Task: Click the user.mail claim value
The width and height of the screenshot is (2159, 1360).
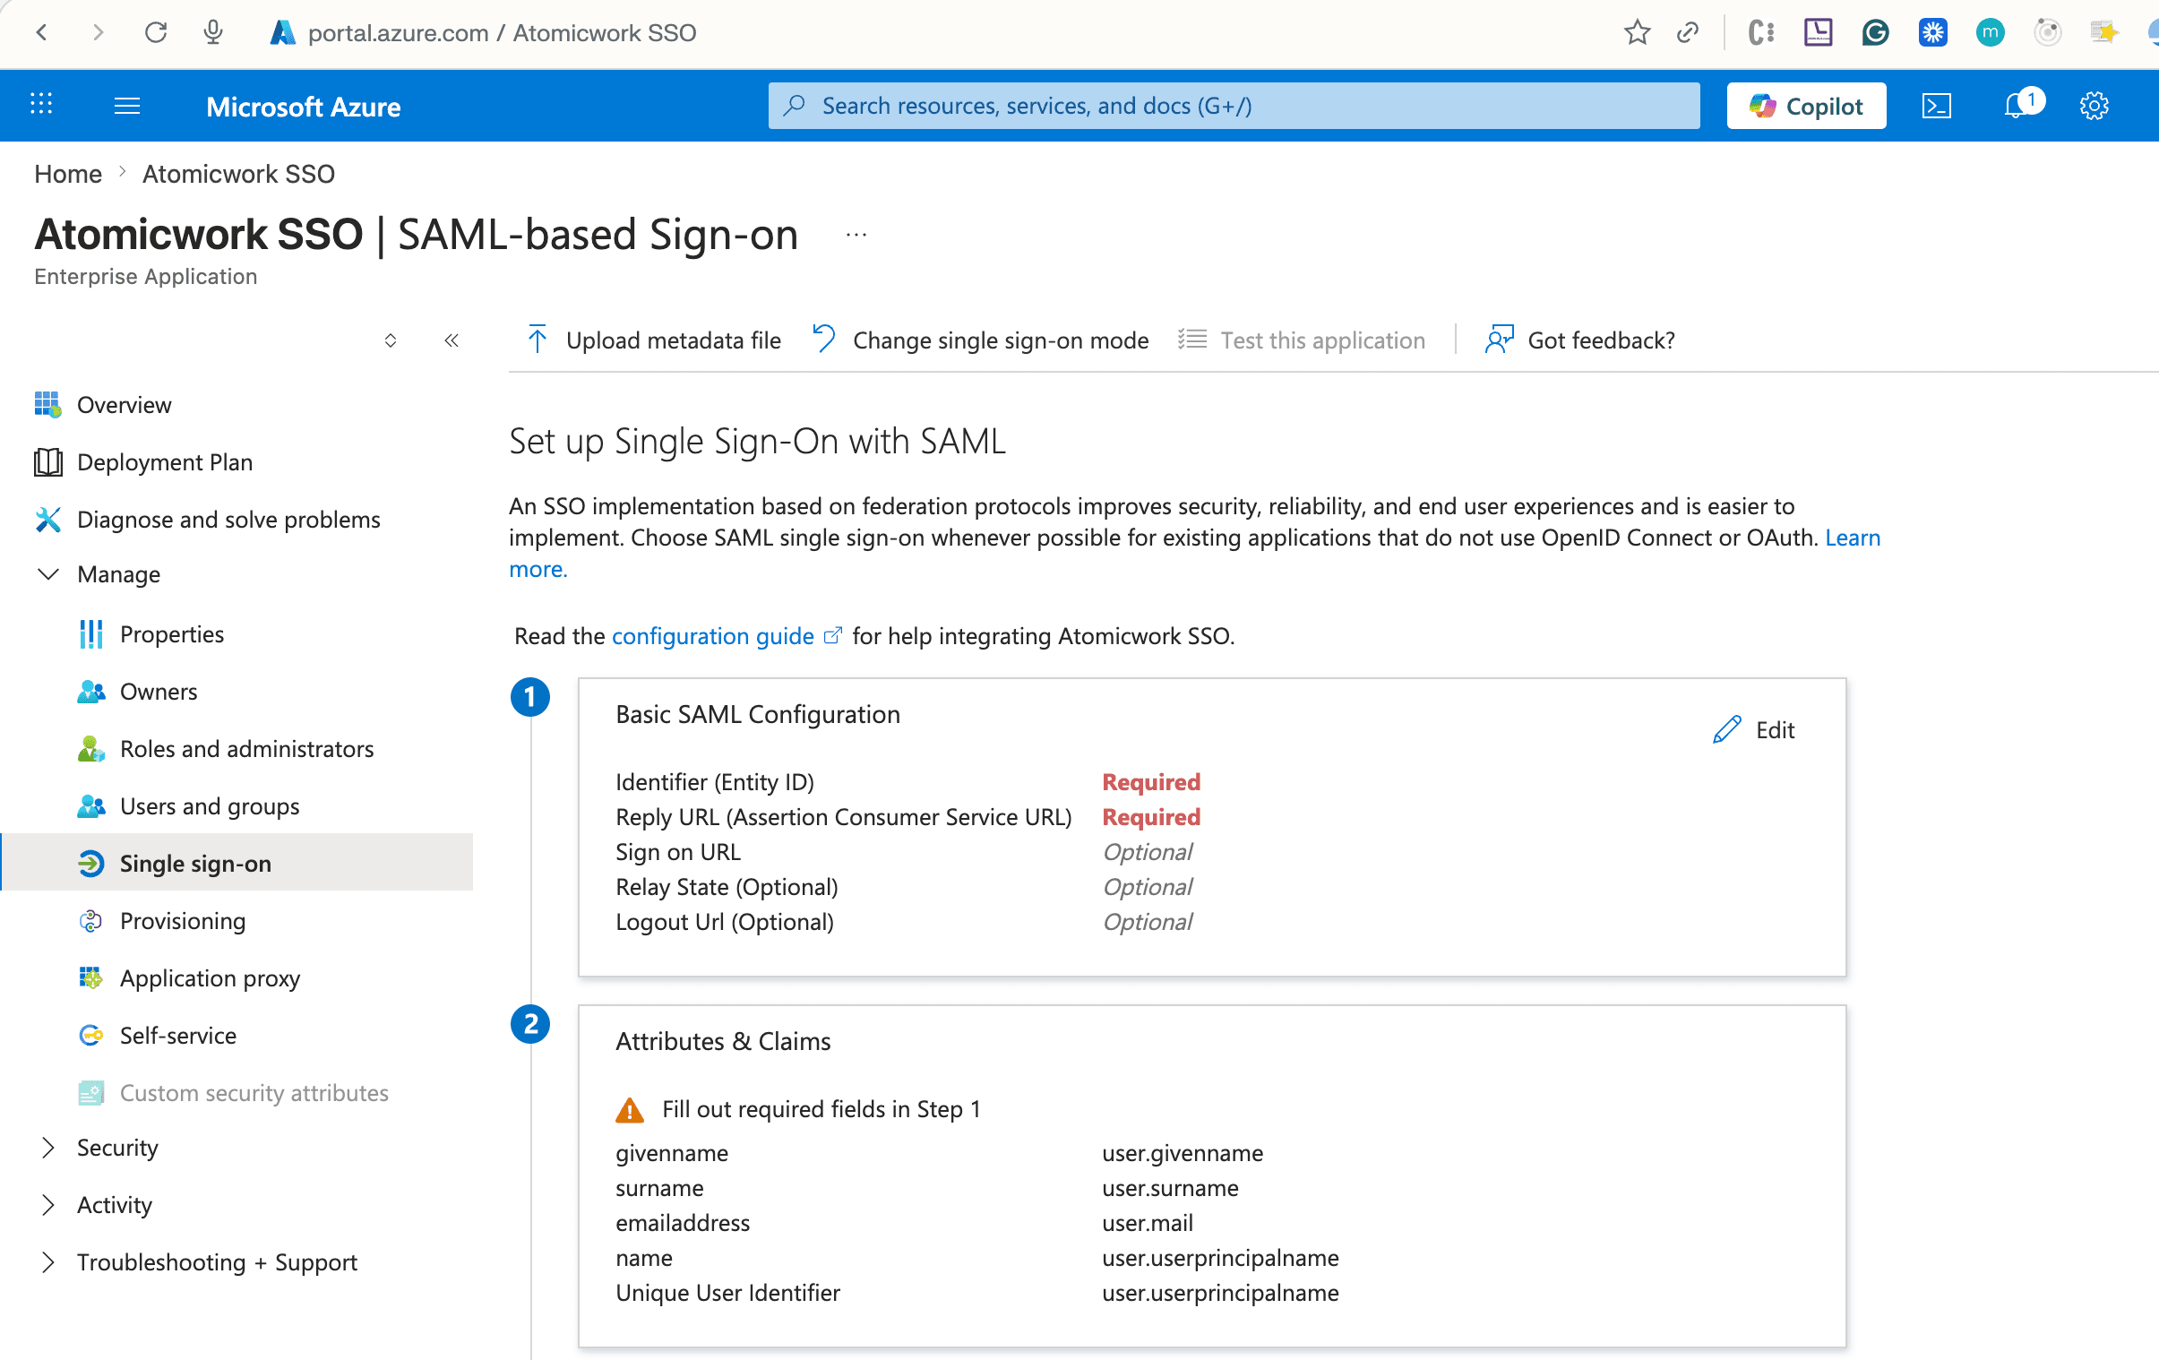Action: click(x=1148, y=1223)
